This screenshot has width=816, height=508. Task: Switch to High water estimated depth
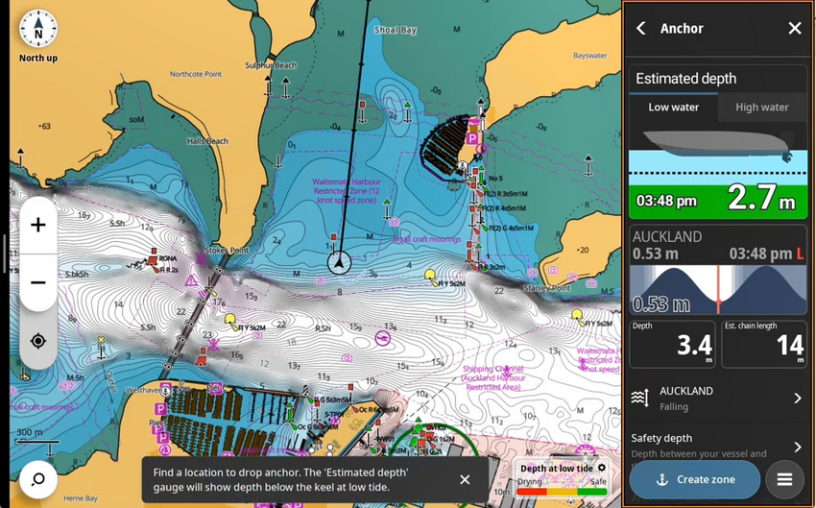(761, 108)
